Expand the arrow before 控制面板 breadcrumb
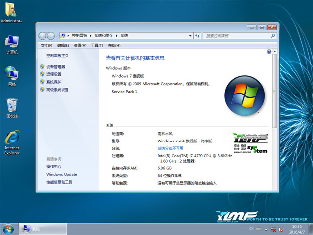The image size is (313, 235). 68,36
